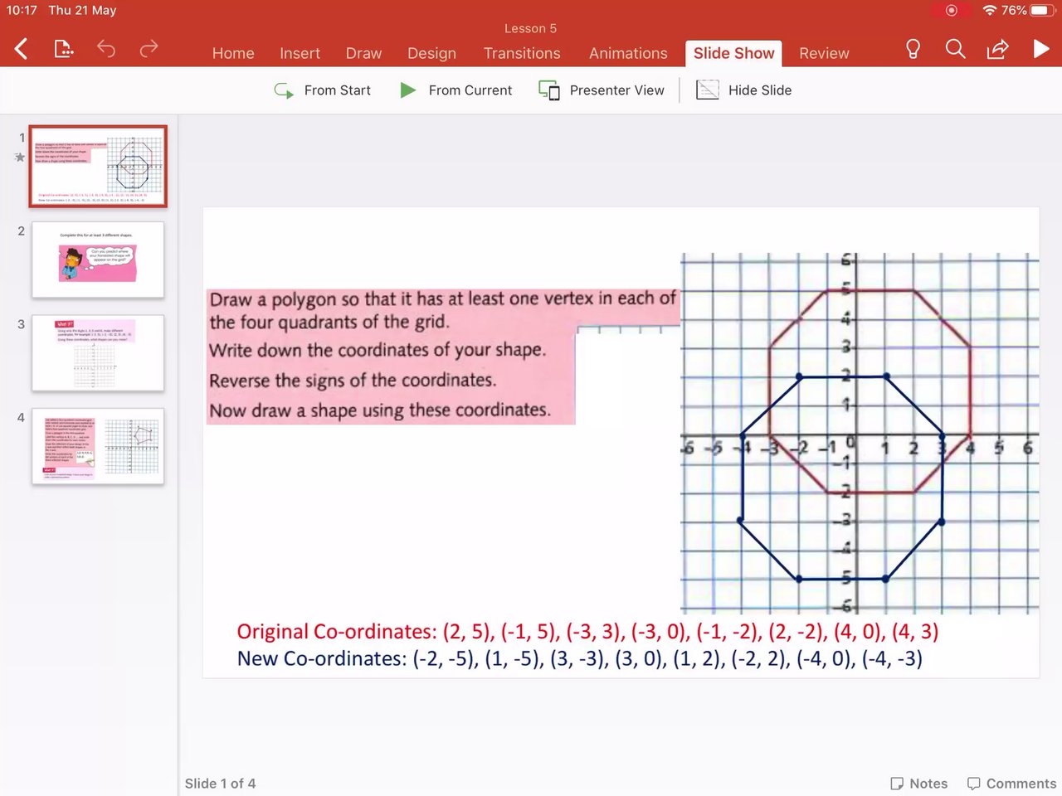1062x796 pixels.
Task: Undo the last action
Action: tap(106, 50)
